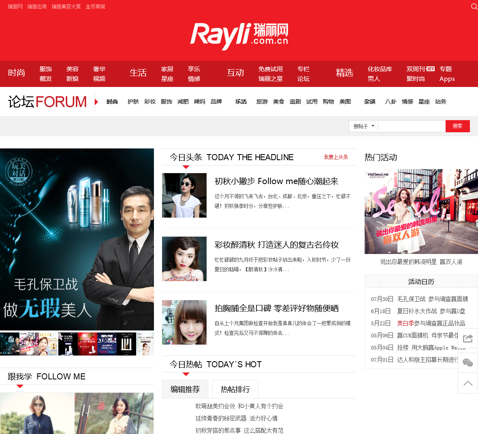The height and width of the screenshot is (434, 478).
Task: Open the 瑞丽之星 navigation link
Action: 271,79
